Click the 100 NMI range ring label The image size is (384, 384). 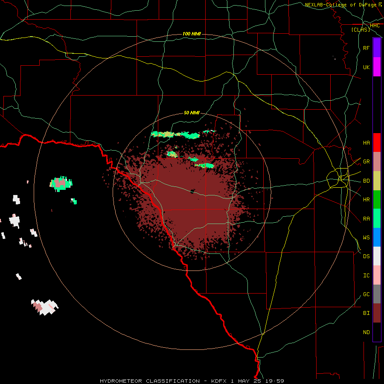[x=192, y=34]
